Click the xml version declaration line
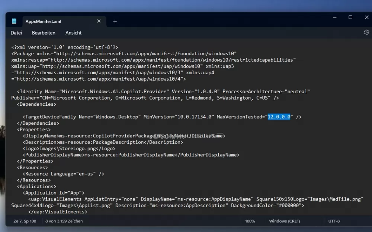Viewport: 372px width, 232px height. click(x=65, y=48)
